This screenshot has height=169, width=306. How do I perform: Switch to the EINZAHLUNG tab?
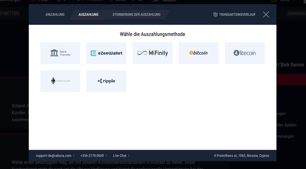click(55, 14)
